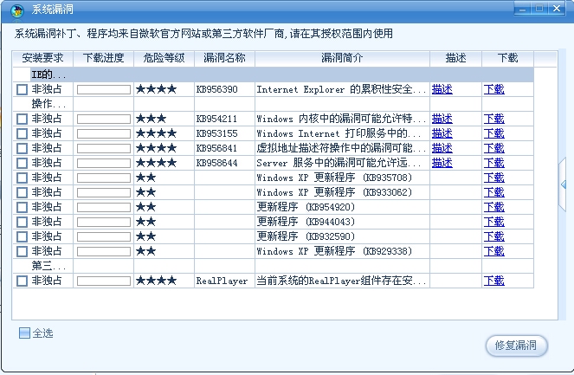Image resolution: width=574 pixels, height=375 pixels.
Task: Open 描述 link for KB954211
Action: pos(442,119)
